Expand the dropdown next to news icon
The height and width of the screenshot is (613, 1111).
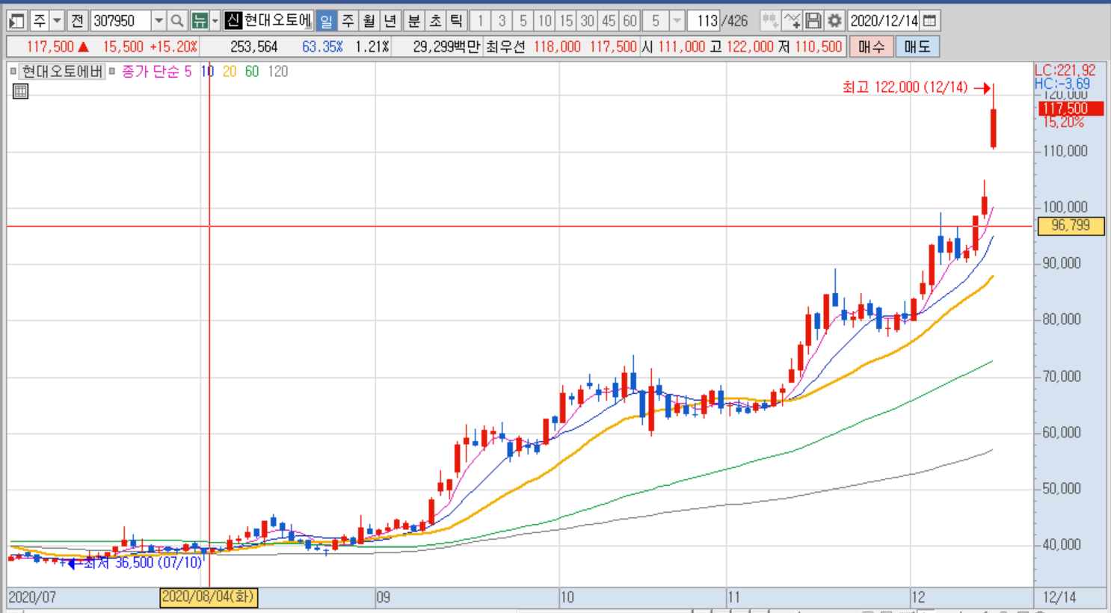click(x=215, y=21)
